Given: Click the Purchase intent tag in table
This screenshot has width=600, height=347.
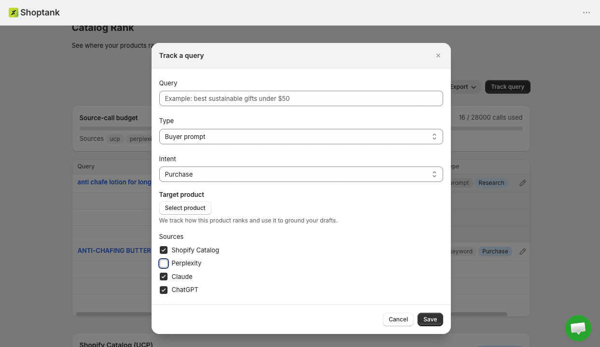Looking at the screenshot, I should coord(495,251).
